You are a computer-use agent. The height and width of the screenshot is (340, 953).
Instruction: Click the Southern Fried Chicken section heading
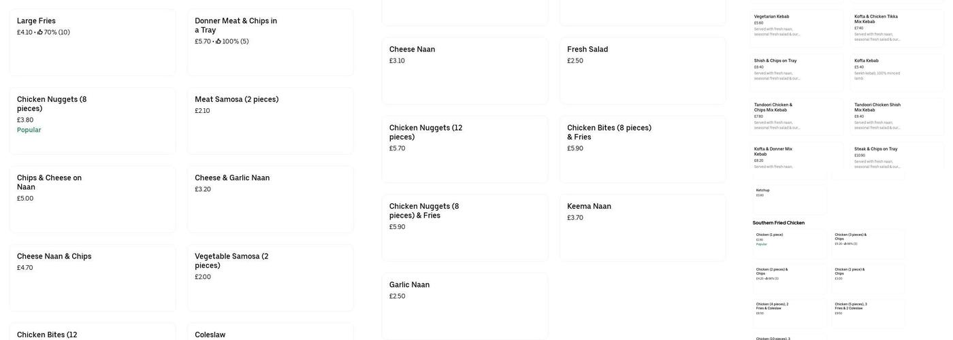tap(779, 223)
